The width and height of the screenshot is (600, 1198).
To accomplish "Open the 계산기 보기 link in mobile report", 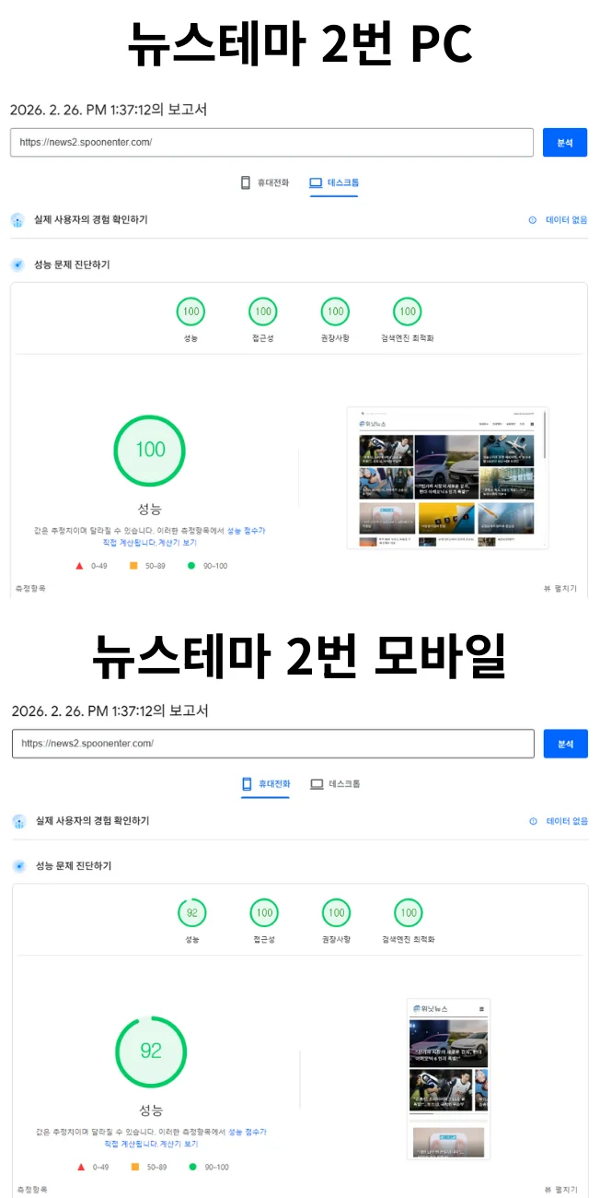I will tap(179, 1144).
